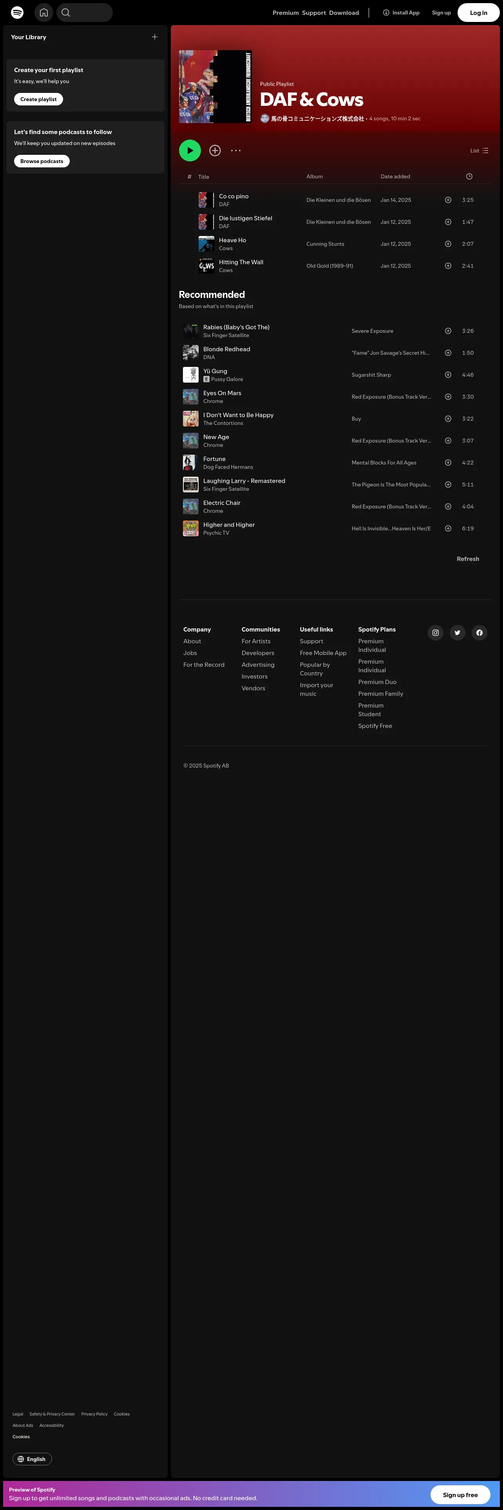Open Pussy Galore artist link
The height and width of the screenshot is (1510, 503).
click(x=227, y=379)
